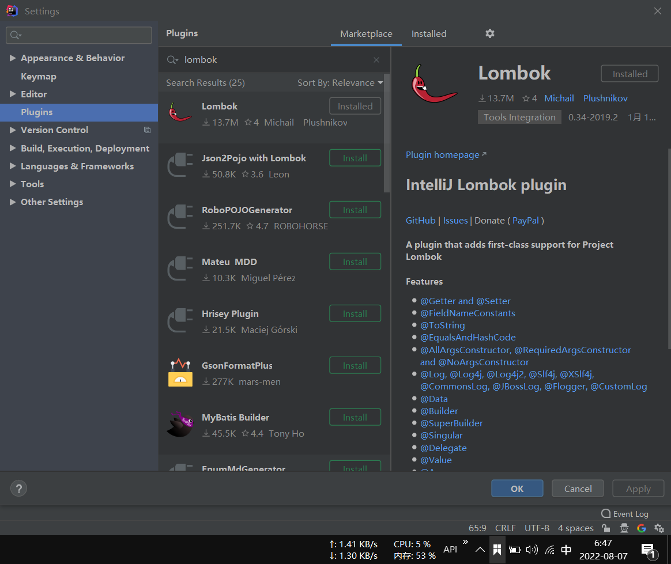The image size is (671, 564).
Task: Click 4 spaces indent in status bar
Action: [575, 528]
